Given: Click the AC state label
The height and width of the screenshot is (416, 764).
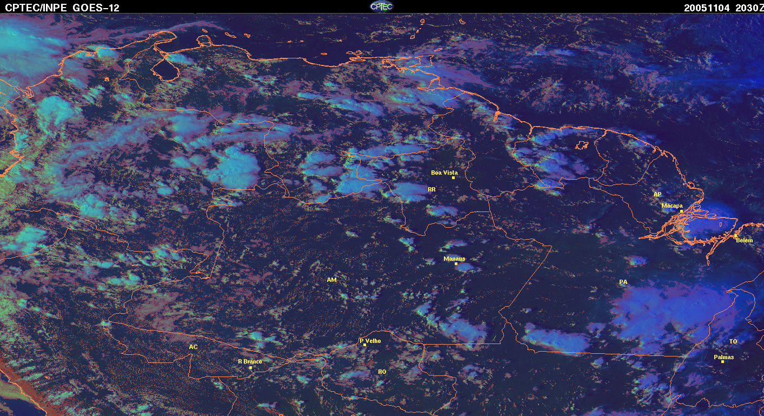Looking at the screenshot, I should pos(193,346).
